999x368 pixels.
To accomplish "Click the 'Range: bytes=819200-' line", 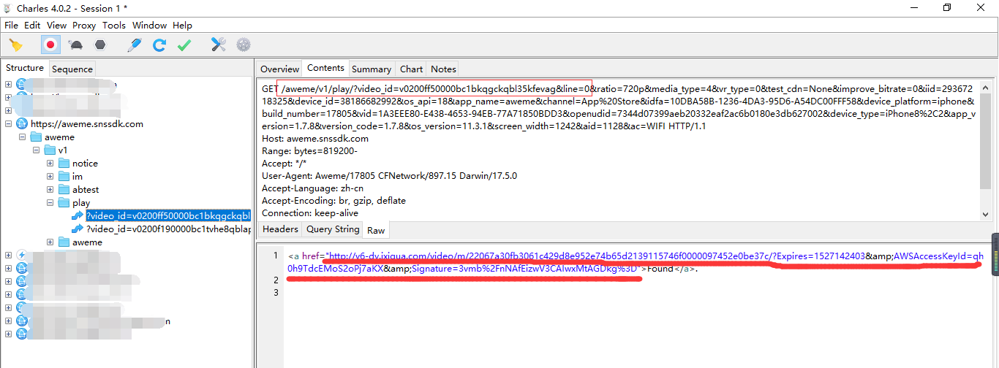I will pos(309,150).
